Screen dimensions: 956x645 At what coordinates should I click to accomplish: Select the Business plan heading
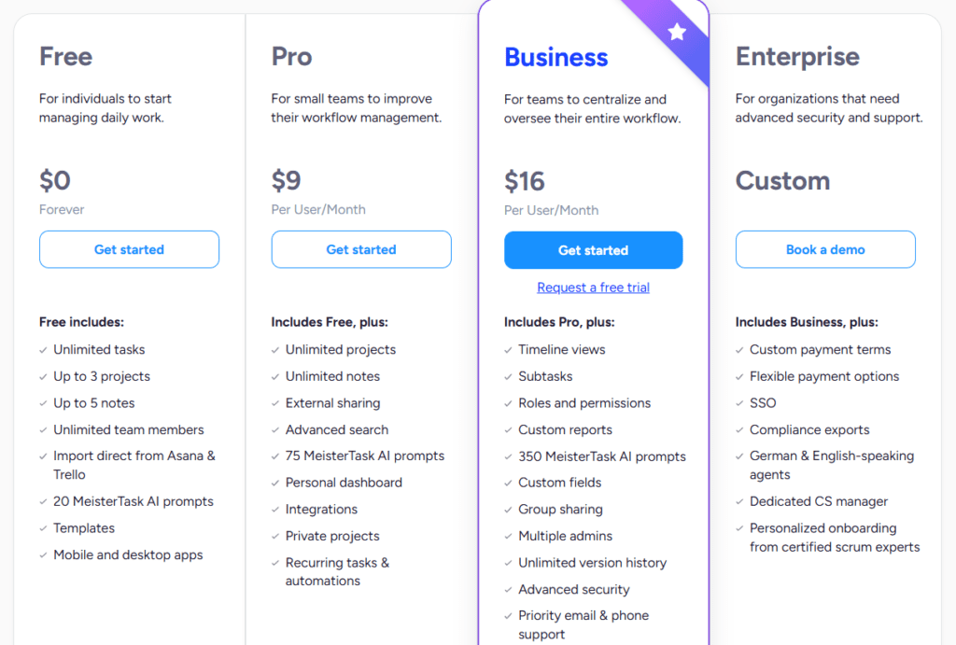click(x=555, y=57)
